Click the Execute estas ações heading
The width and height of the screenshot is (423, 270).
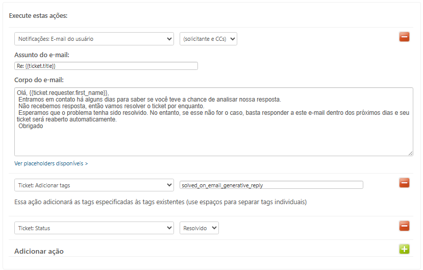pos(38,16)
